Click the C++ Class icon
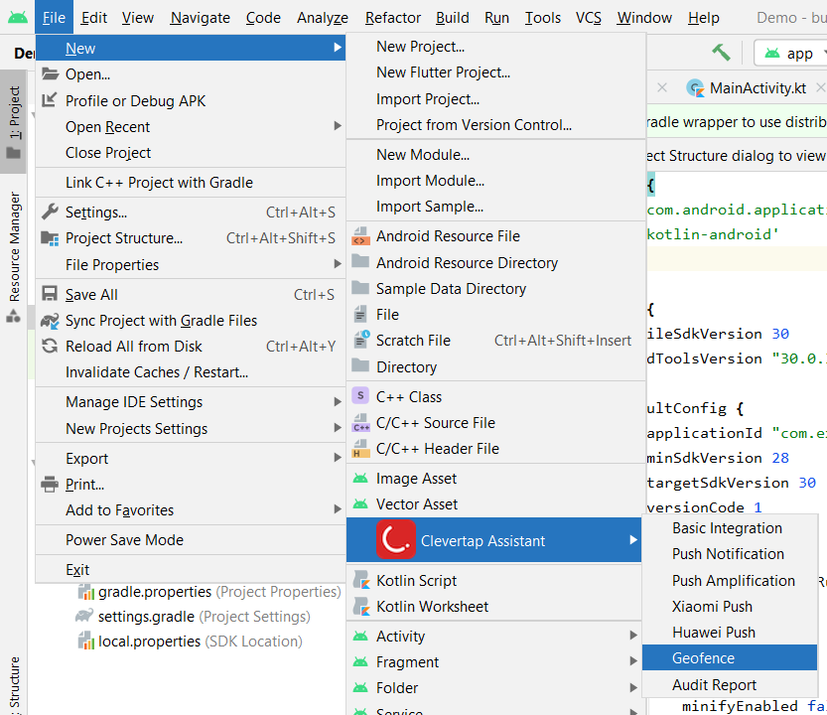The height and width of the screenshot is (715, 827). [x=360, y=395]
